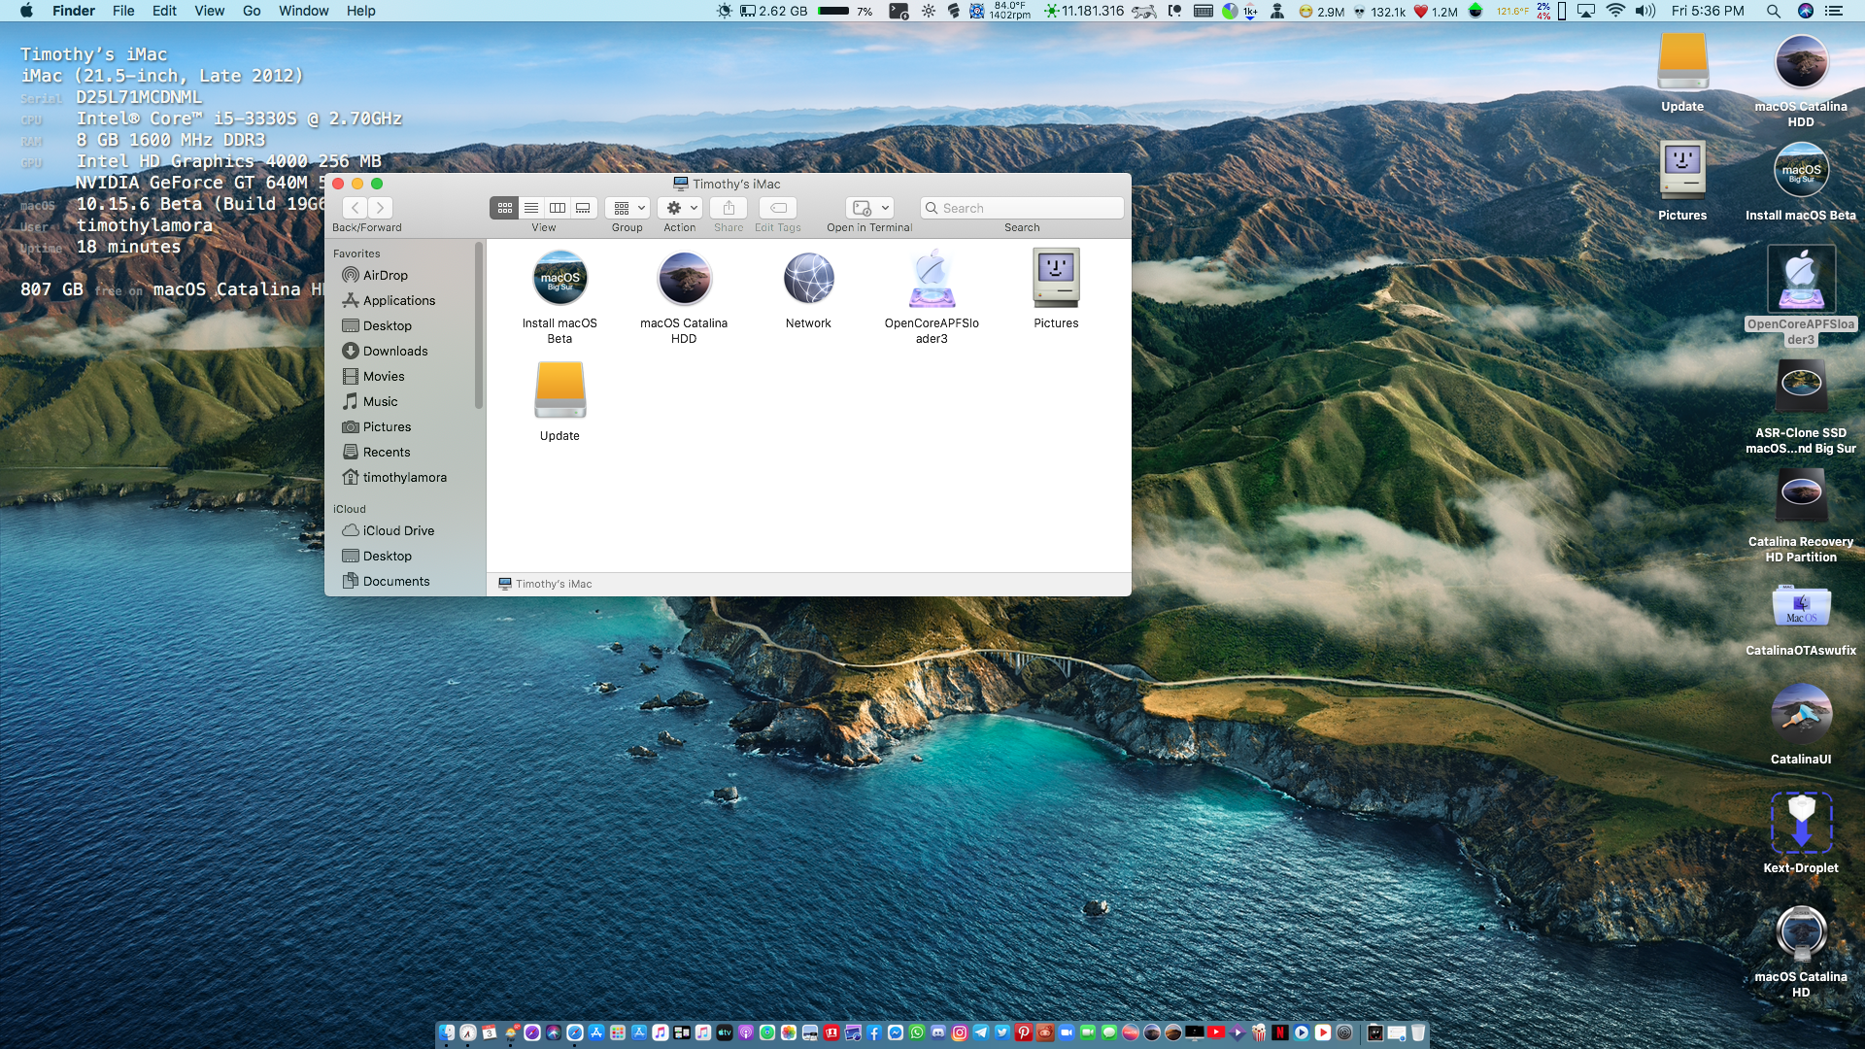Select the Kext-Droplet desktop icon
This screenshot has width=1865, height=1049.
click(1801, 833)
